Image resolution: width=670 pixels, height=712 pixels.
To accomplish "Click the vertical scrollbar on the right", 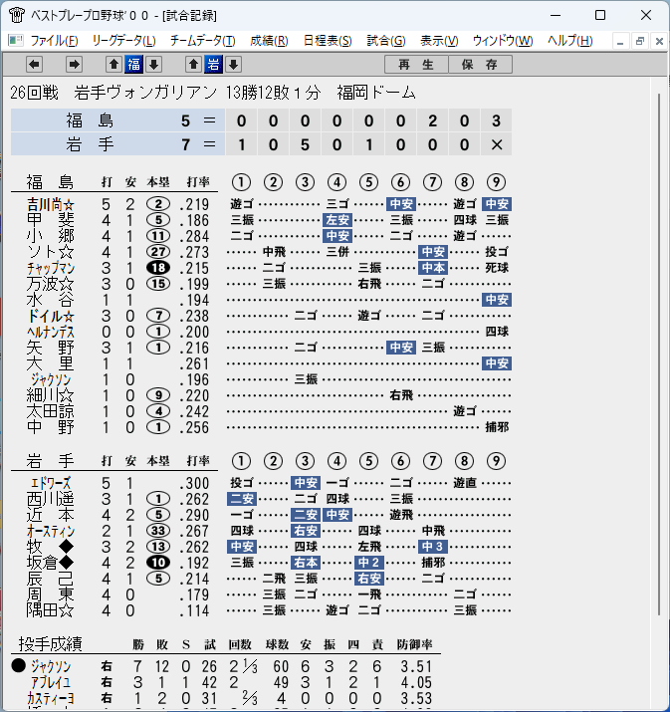I will [659, 355].
